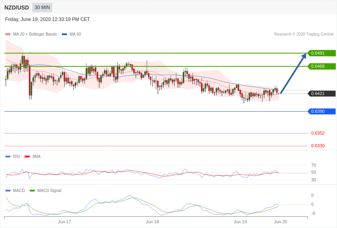Click the RSI 30 axis value
337x228 pixels.
pyautogui.click(x=314, y=180)
